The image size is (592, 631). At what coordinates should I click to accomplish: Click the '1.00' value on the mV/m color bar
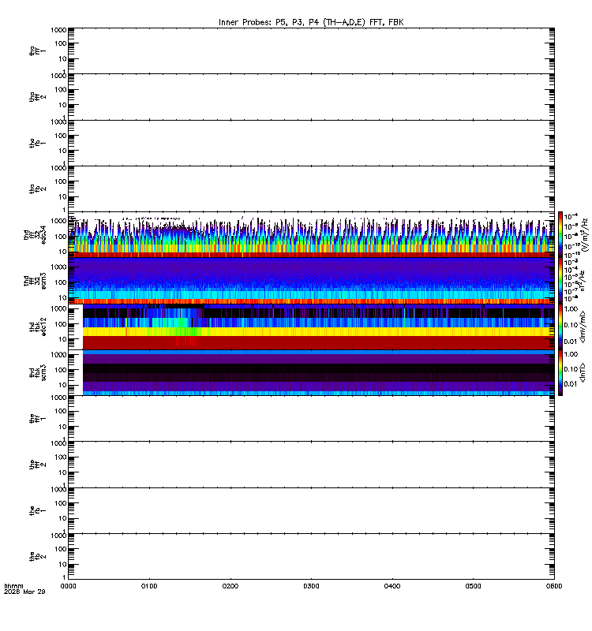pyautogui.click(x=571, y=309)
